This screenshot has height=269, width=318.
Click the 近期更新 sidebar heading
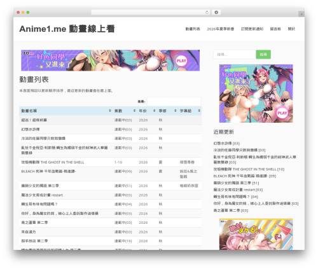tap(224, 132)
